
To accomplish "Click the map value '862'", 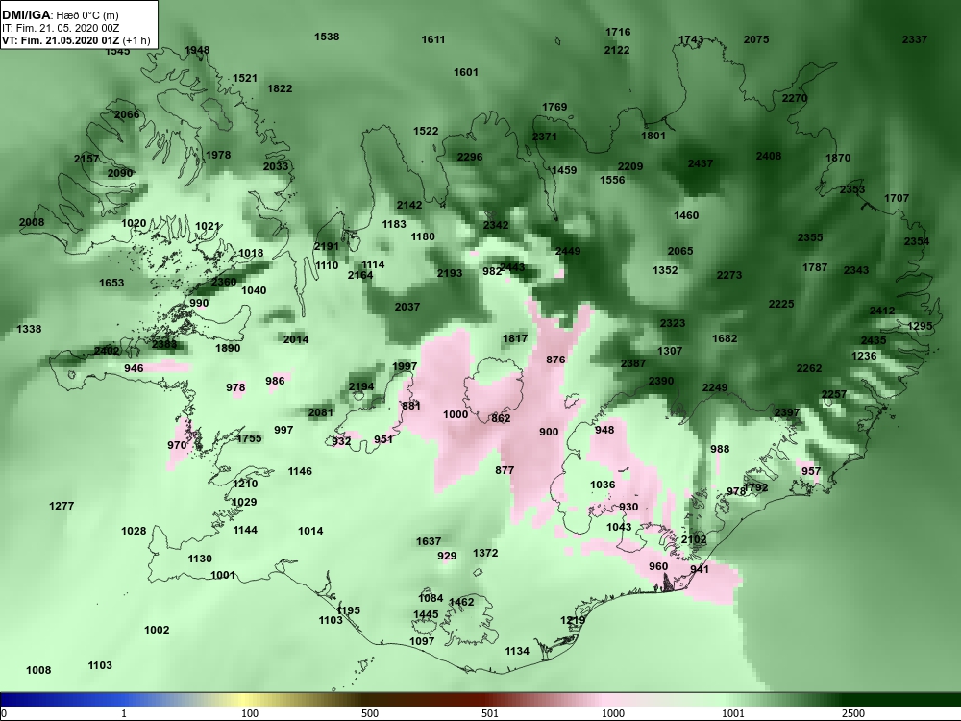I will (501, 419).
